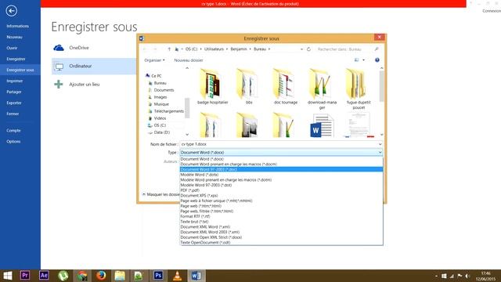Open Firefox from the taskbar
The image size is (501, 282).
click(x=101, y=276)
